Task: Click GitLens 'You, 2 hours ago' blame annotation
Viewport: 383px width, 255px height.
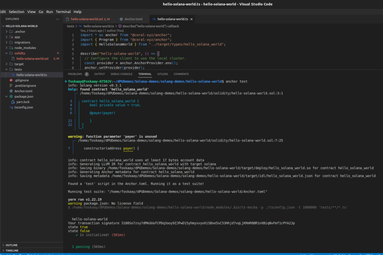Action: click(x=102, y=31)
